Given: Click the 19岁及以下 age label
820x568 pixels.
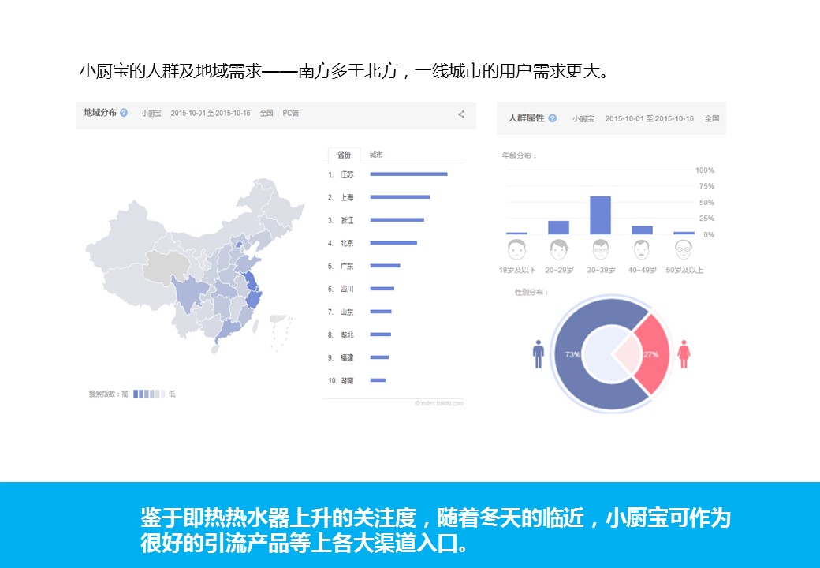Looking at the screenshot, I should [517, 270].
